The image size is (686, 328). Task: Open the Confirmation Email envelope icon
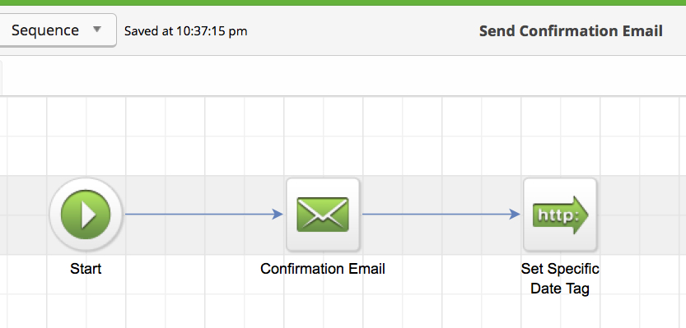click(323, 215)
